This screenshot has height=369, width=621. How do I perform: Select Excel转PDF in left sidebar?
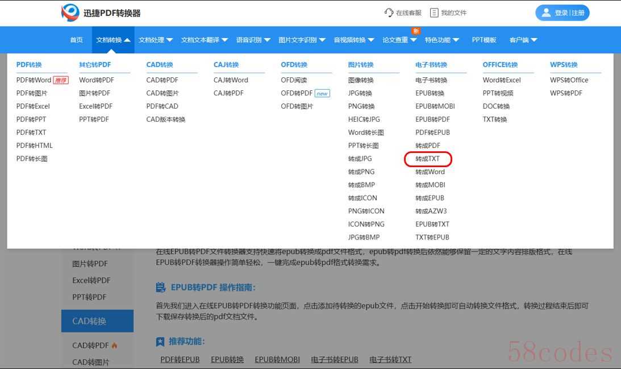pos(91,281)
